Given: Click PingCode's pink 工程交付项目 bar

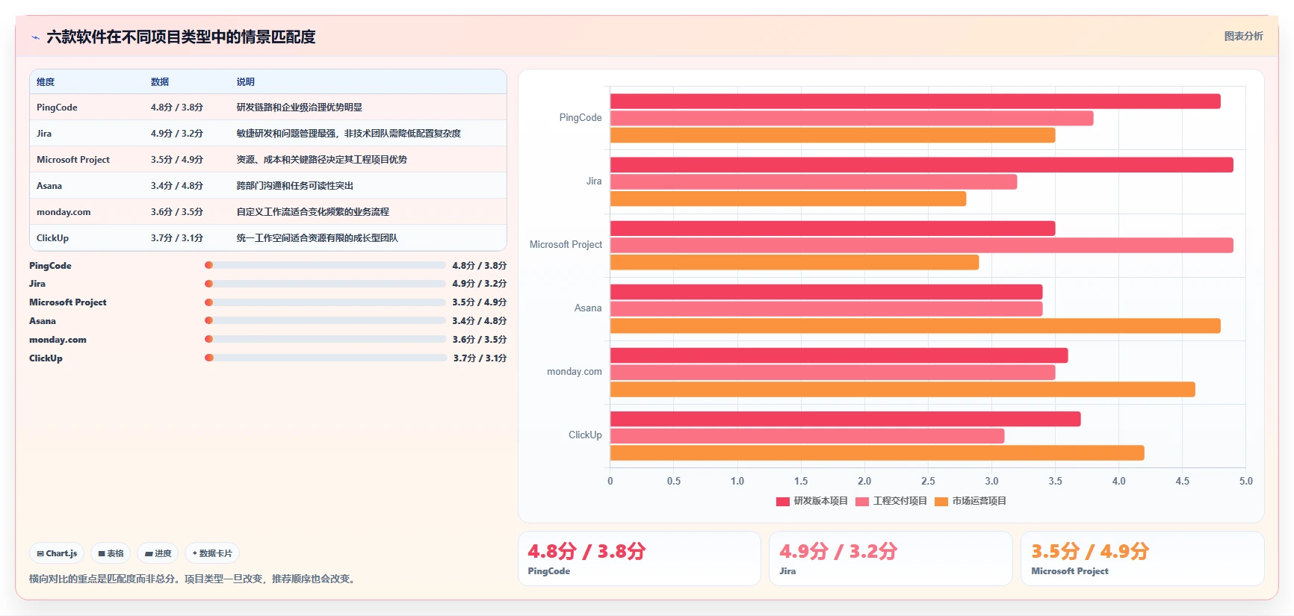Looking at the screenshot, I should [x=852, y=118].
